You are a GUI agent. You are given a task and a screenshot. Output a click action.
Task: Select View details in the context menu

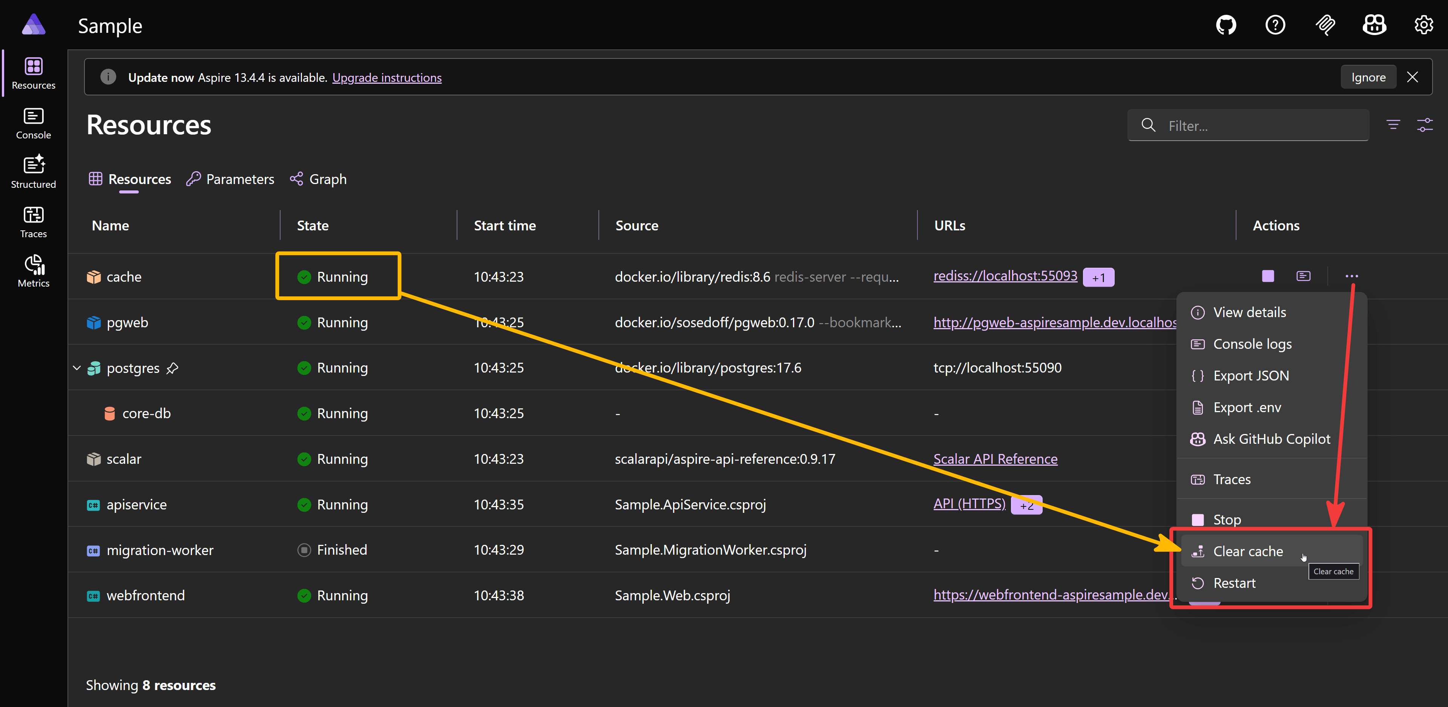[x=1272, y=313]
